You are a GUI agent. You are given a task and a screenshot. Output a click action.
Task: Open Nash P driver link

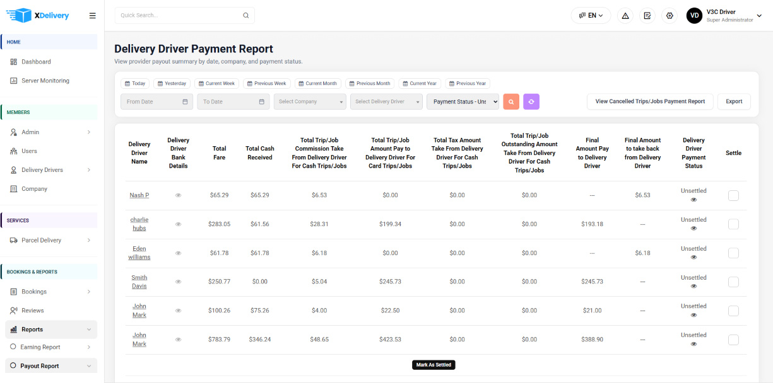(x=139, y=195)
